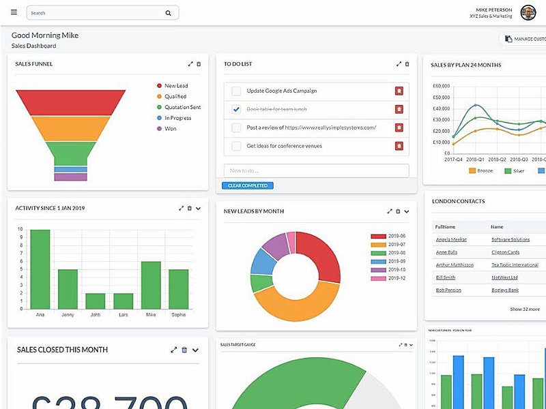Open the Activity widget dropdown chevron
Viewport: 546px width, 409px height.
[198, 209]
